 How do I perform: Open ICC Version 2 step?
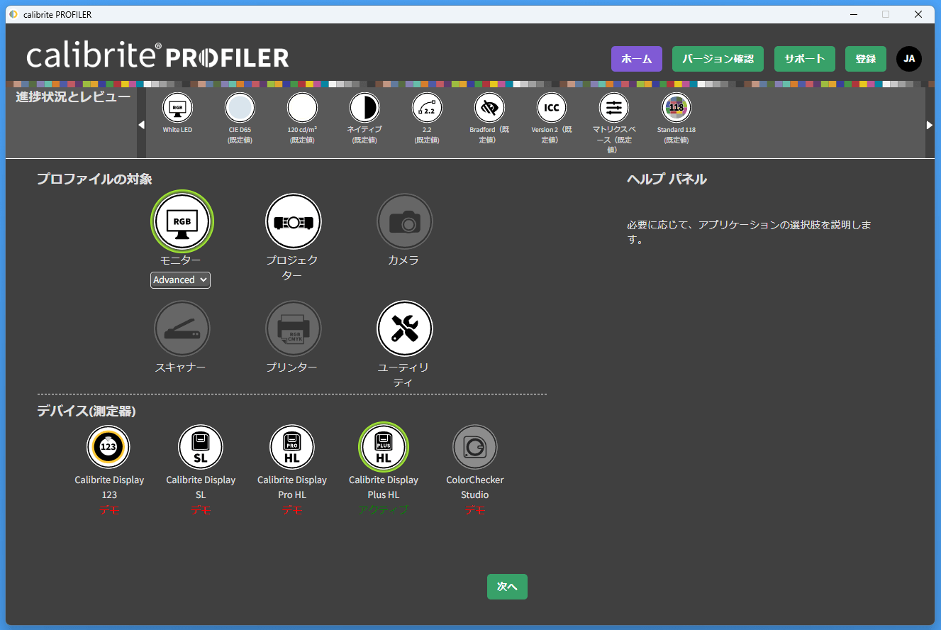coord(552,109)
